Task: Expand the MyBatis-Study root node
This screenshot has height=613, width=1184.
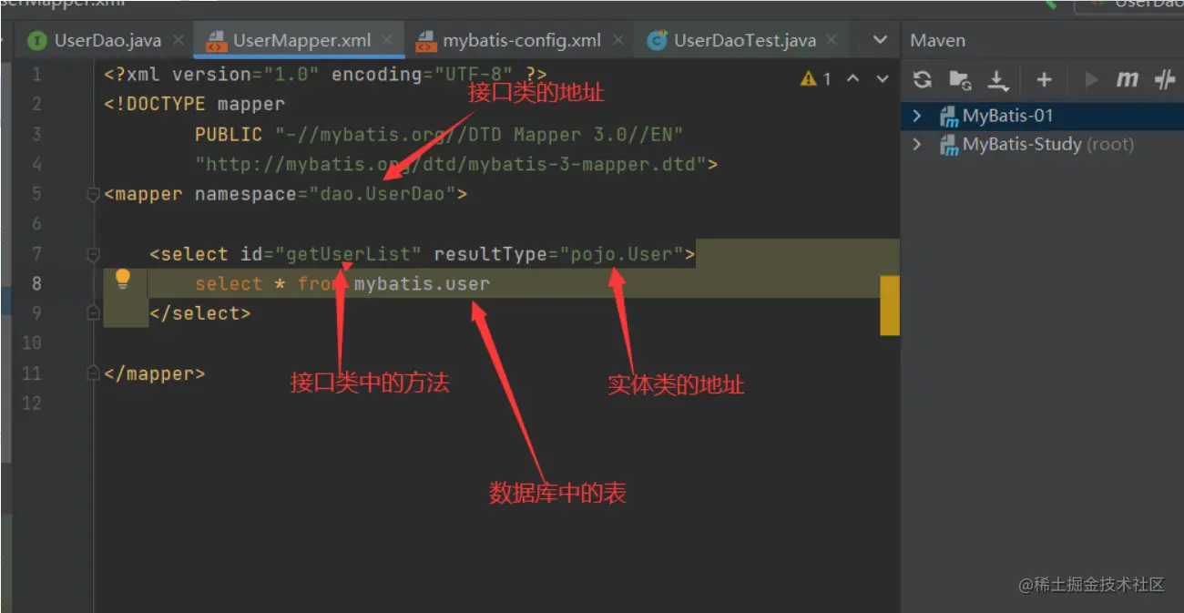Action: 917,145
